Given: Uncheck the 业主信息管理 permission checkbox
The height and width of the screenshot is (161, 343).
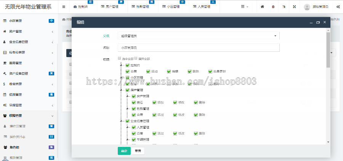Looking at the screenshot, I should click(128, 121).
